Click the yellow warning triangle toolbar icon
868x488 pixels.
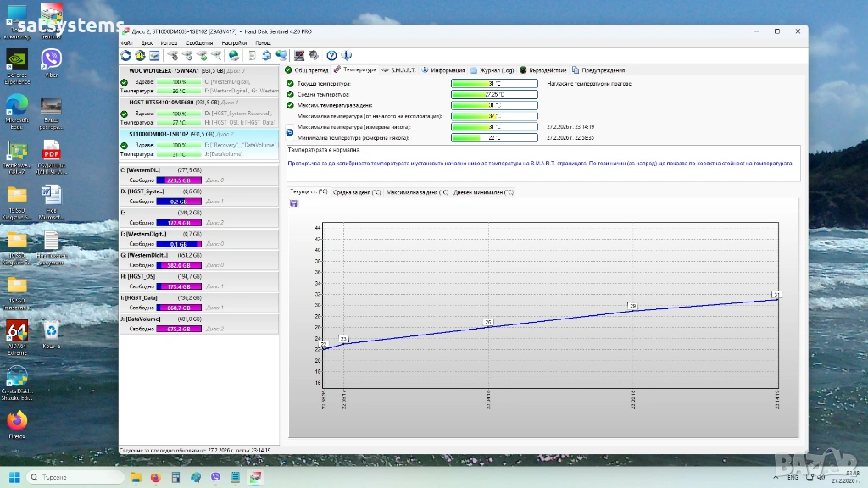(x=140, y=55)
